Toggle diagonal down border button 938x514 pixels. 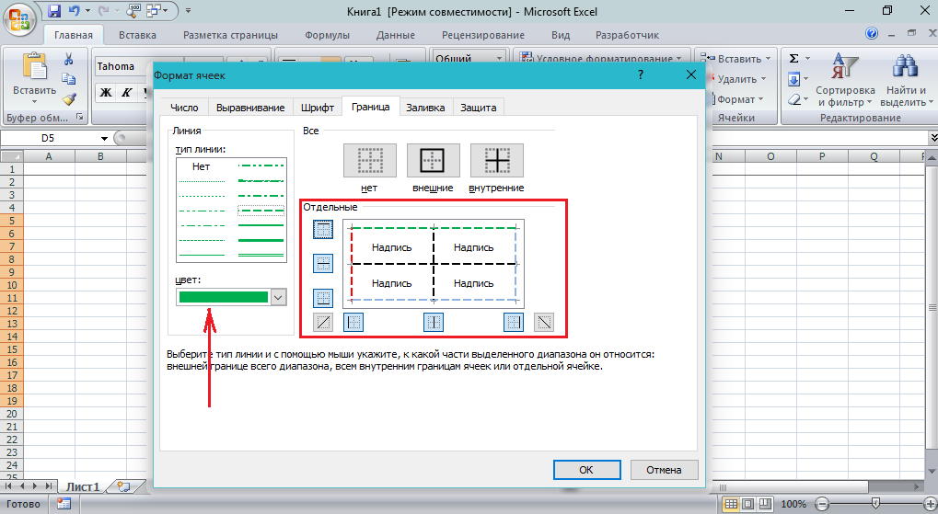[x=544, y=323]
